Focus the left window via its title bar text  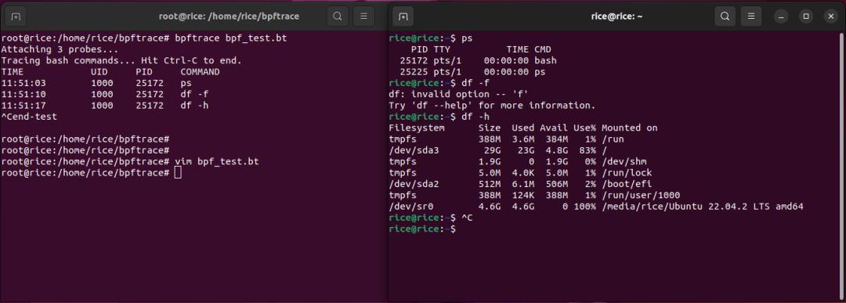click(229, 16)
